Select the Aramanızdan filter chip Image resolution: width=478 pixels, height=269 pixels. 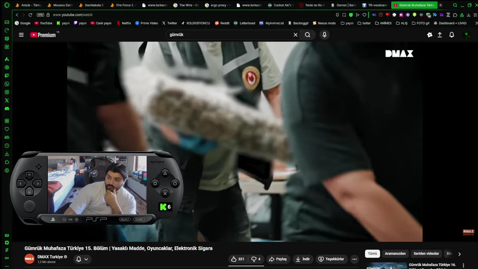click(x=395, y=253)
